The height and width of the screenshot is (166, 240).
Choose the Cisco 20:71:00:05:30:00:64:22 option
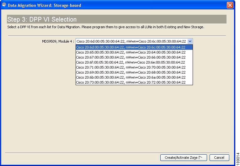click(x=134, y=67)
